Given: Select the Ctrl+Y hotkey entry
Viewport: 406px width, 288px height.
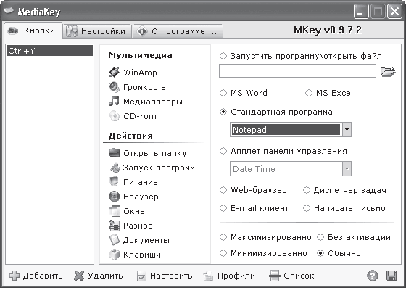Looking at the screenshot, I should tap(49, 51).
